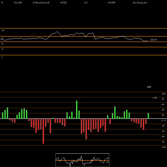Viewport: 167px width, 167px height.
Task: Click the 'Eos Energy Ent' company name
Action: [140, 3]
